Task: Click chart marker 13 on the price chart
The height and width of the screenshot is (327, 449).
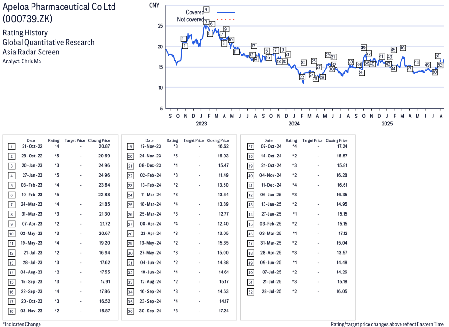Action: point(253,46)
